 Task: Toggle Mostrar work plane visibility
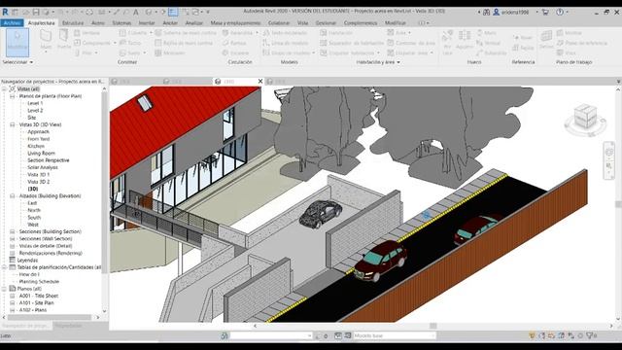click(x=569, y=33)
